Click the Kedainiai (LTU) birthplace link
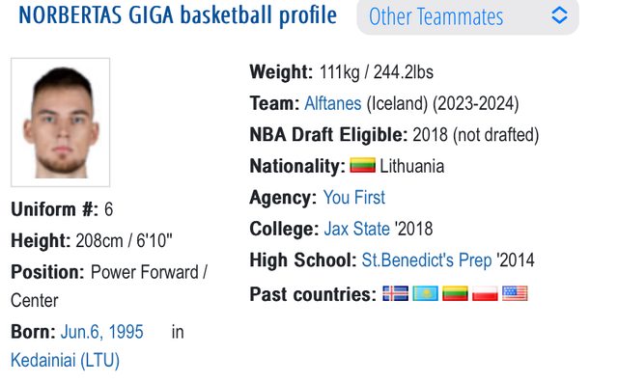 pos(65,360)
